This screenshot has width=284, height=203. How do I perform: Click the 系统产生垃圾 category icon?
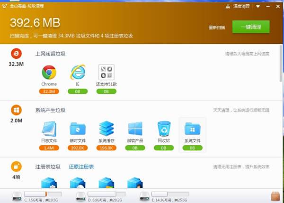16,110
